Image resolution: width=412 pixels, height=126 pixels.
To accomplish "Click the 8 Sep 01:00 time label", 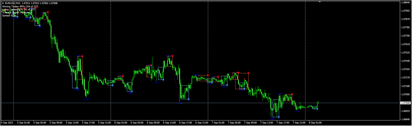I will click(315, 123).
